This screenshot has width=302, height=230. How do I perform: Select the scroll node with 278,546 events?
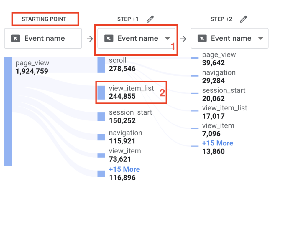point(101,65)
